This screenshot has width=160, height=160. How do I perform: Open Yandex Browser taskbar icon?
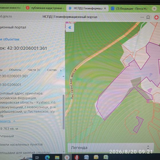(x=67, y=157)
